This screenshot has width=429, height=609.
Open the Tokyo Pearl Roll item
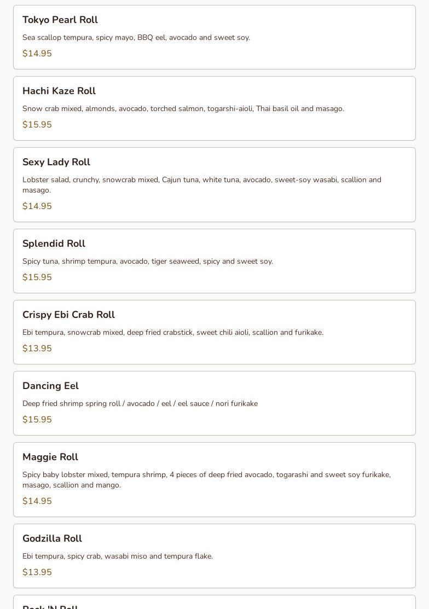60,20
